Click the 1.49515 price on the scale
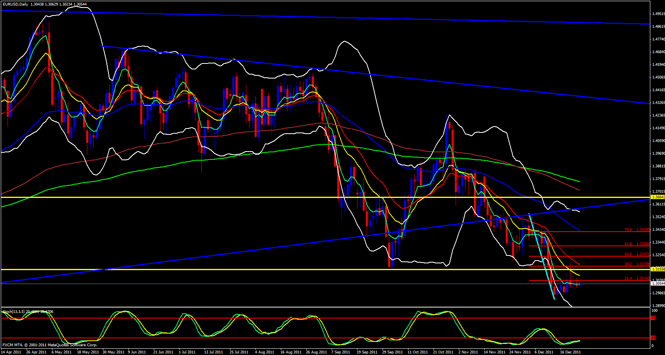665x355 pixels. pyautogui.click(x=658, y=14)
